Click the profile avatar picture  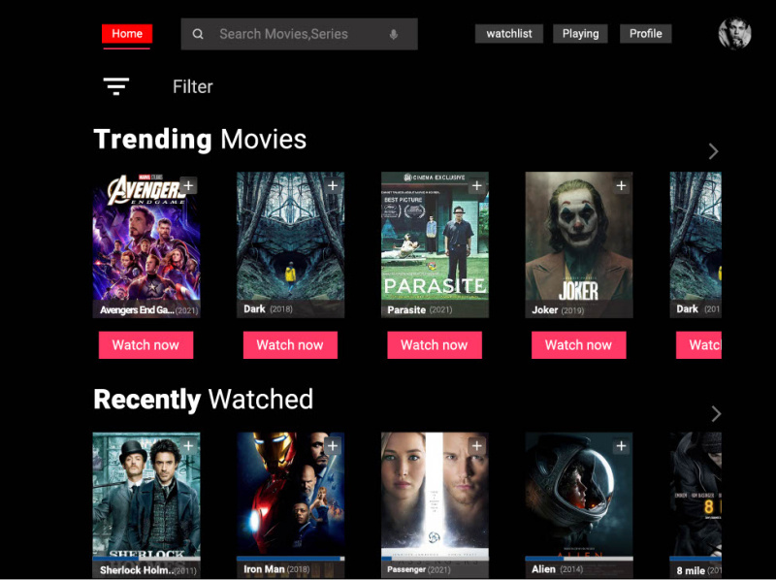(735, 34)
